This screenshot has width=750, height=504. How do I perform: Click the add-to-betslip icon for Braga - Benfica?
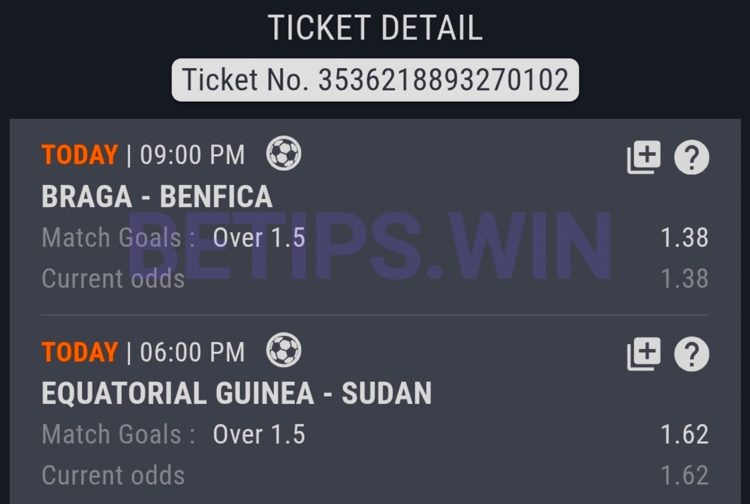click(644, 157)
